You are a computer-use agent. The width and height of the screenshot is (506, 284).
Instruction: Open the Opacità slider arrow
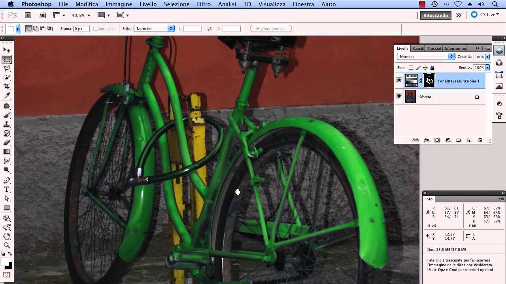[x=487, y=57]
